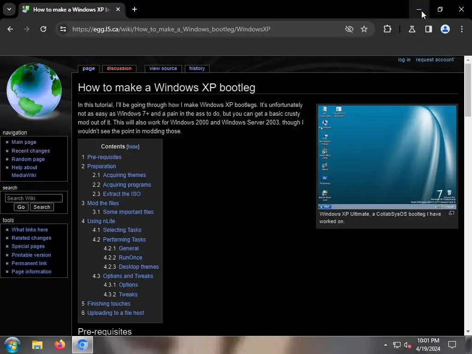Open the history tab
The image size is (472, 354).
197,69
